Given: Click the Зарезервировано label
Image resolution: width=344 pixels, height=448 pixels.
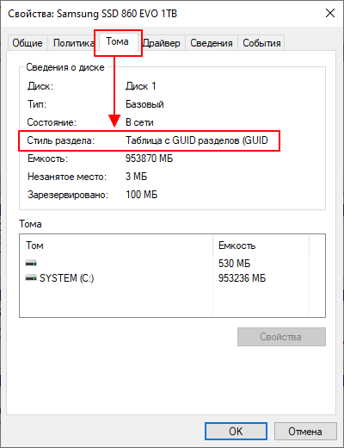Looking at the screenshot, I should (68, 195).
